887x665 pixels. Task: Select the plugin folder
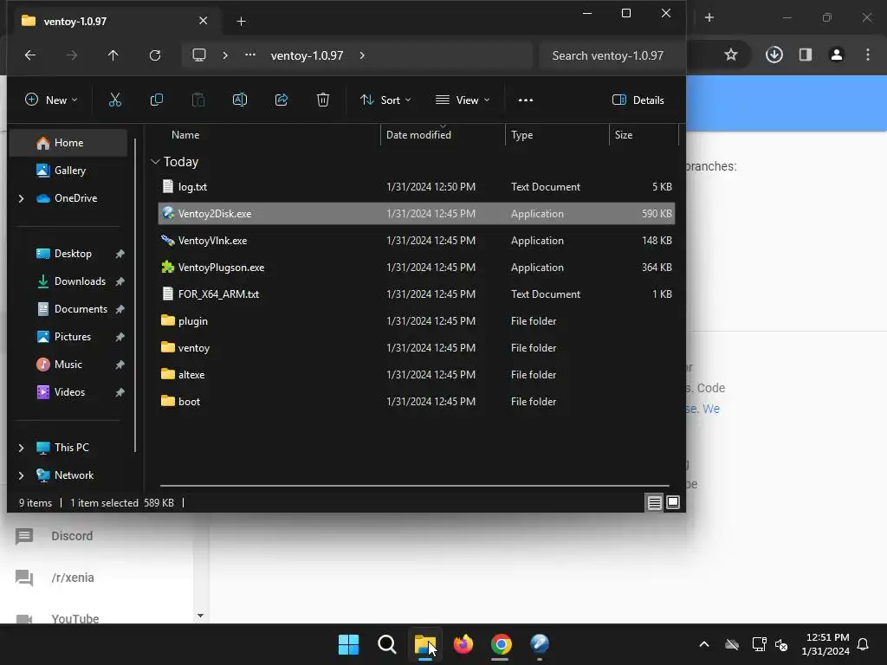point(417,320)
